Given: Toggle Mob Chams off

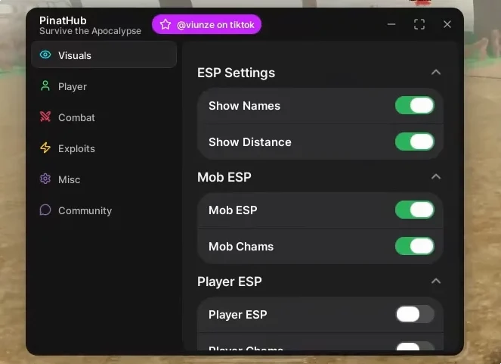Looking at the screenshot, I should coord(415,246).
